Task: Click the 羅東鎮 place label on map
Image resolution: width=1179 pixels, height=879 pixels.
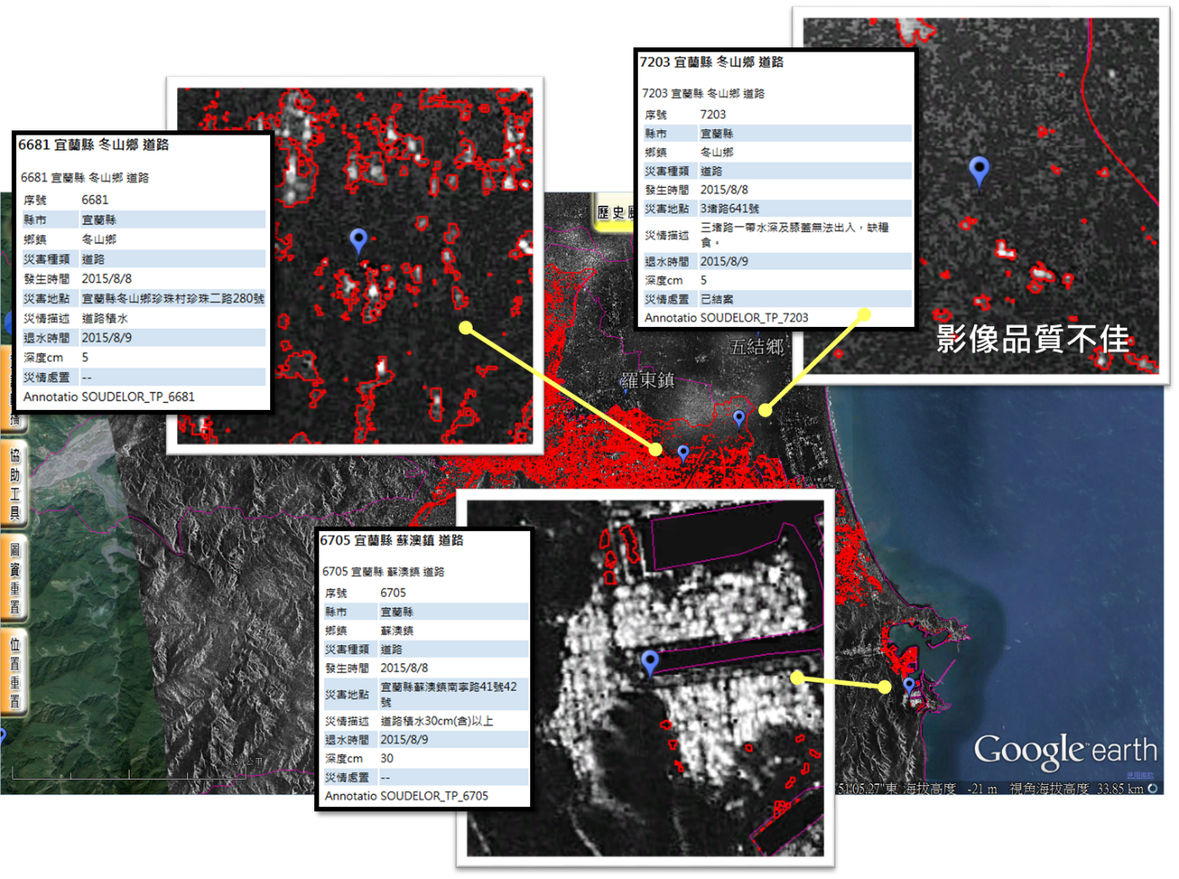Action: point(648,380)
